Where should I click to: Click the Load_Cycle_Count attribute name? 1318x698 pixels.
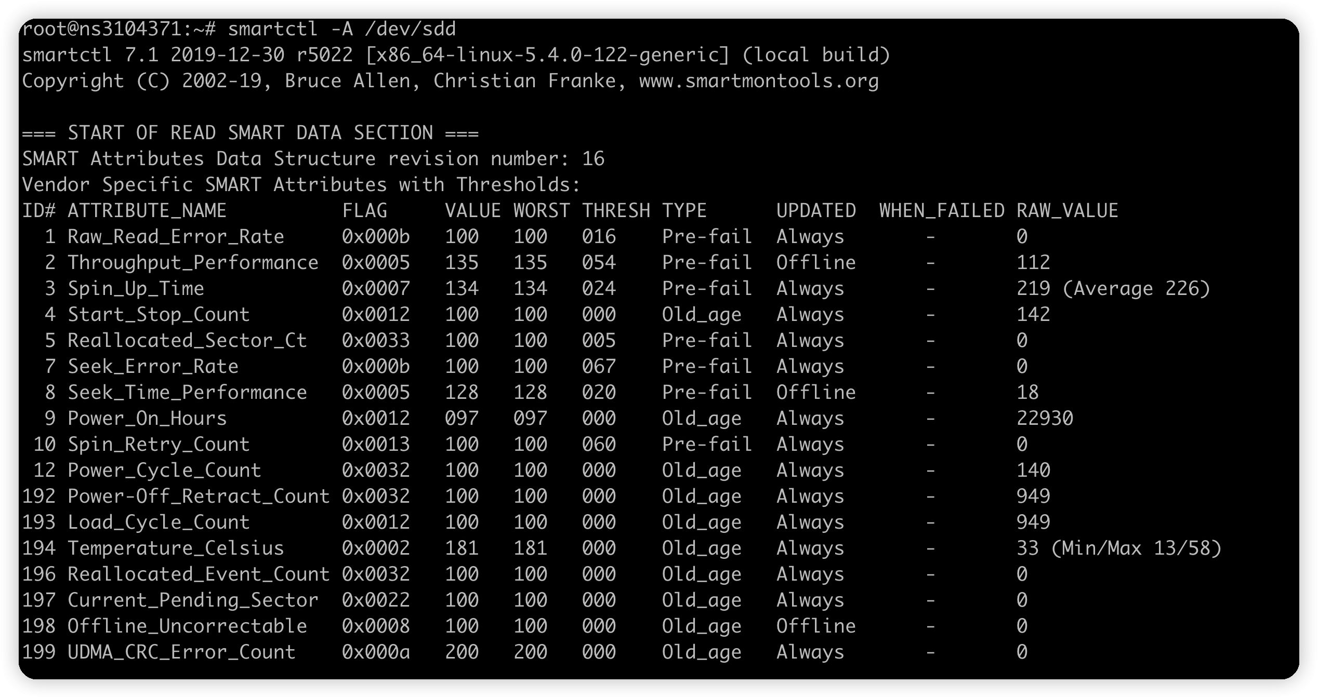159,522
